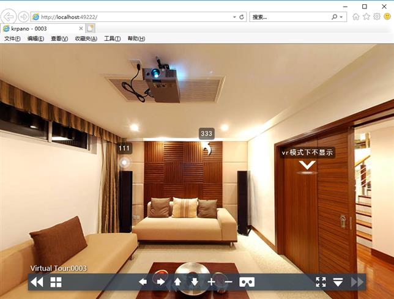Minimize the browser window
The width and height of the screenshot is (394, 299).
[345, 7]
